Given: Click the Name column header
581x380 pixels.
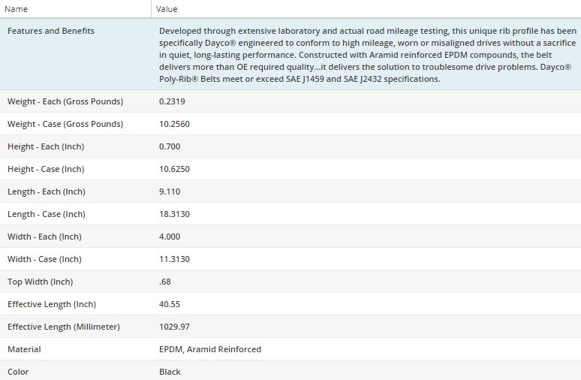Looking at the screenshot, I should coord(15,9).
